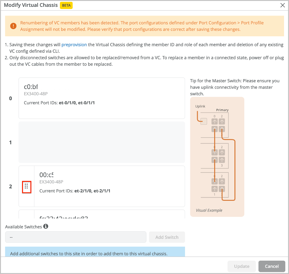Select the member 2 EX3400-48P card
The width and height of the screenshot is (289, 274).
(x=109, y=186)
